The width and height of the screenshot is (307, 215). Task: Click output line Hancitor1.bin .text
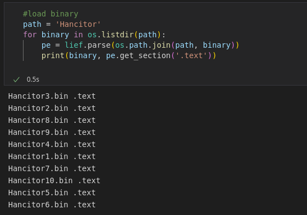(x=52, y=156)
